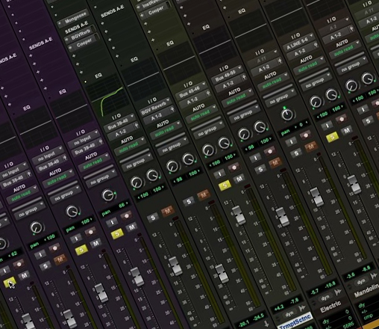Click double-arrow icon above TrmptSctnc name
The image size is (379, 329).
click(301, 308)
